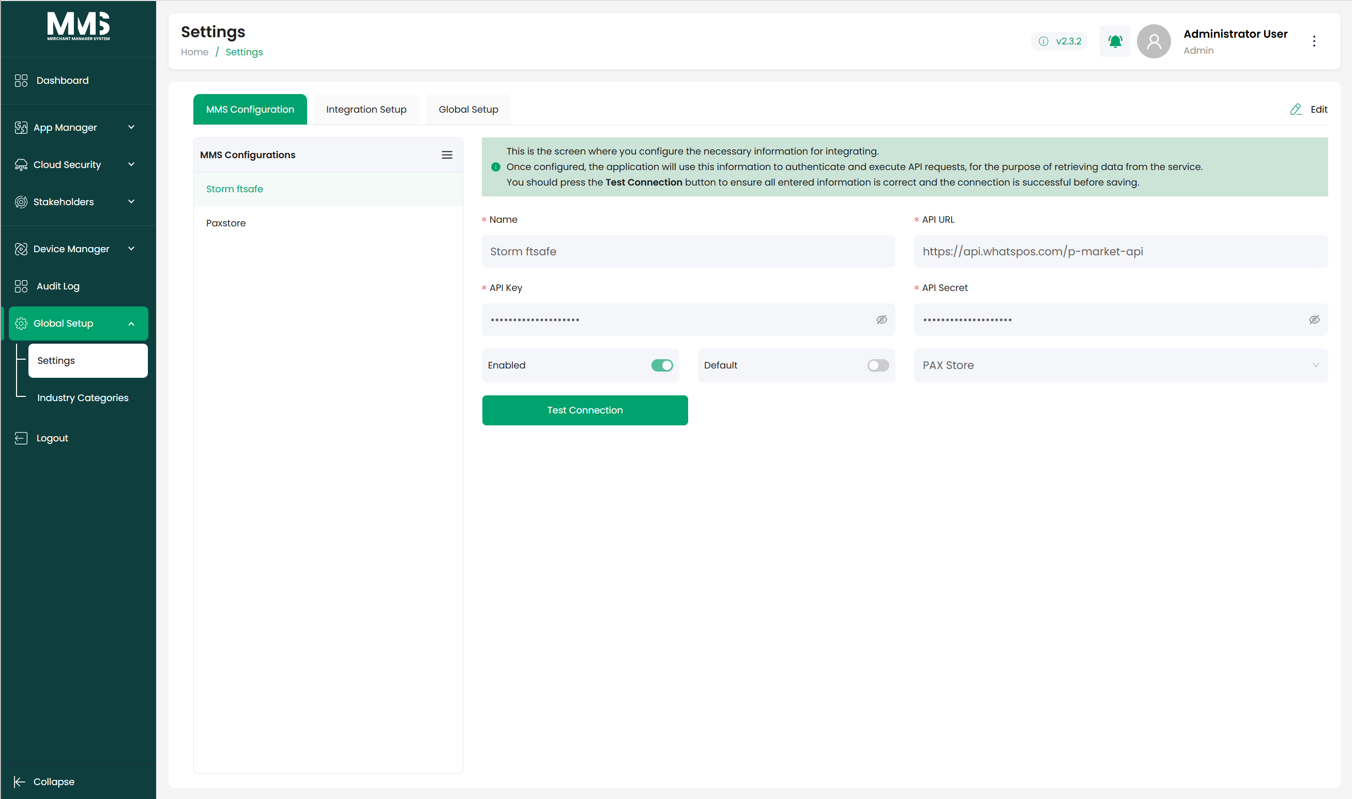
Task: Select the Storm ftsafe configuration
Action: 328,189
